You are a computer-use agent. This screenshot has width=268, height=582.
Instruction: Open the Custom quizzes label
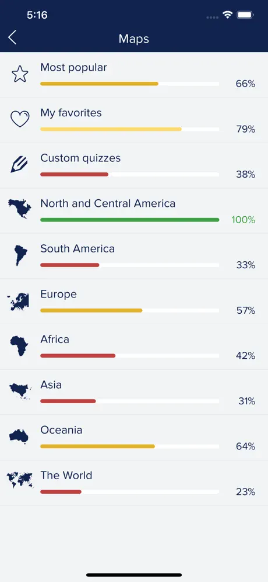80,158
